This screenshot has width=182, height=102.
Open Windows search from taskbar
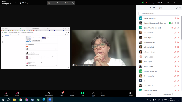click(x=9, y=99)
